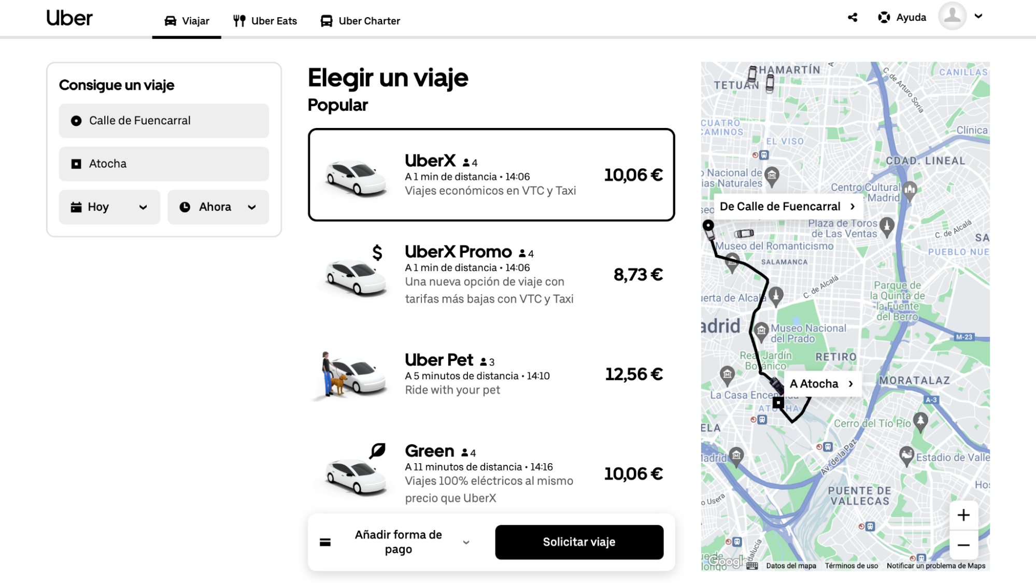Screen dimensions: 1036x586
Task: Expand the Hoy date dropdown
Action: (109, 207)
